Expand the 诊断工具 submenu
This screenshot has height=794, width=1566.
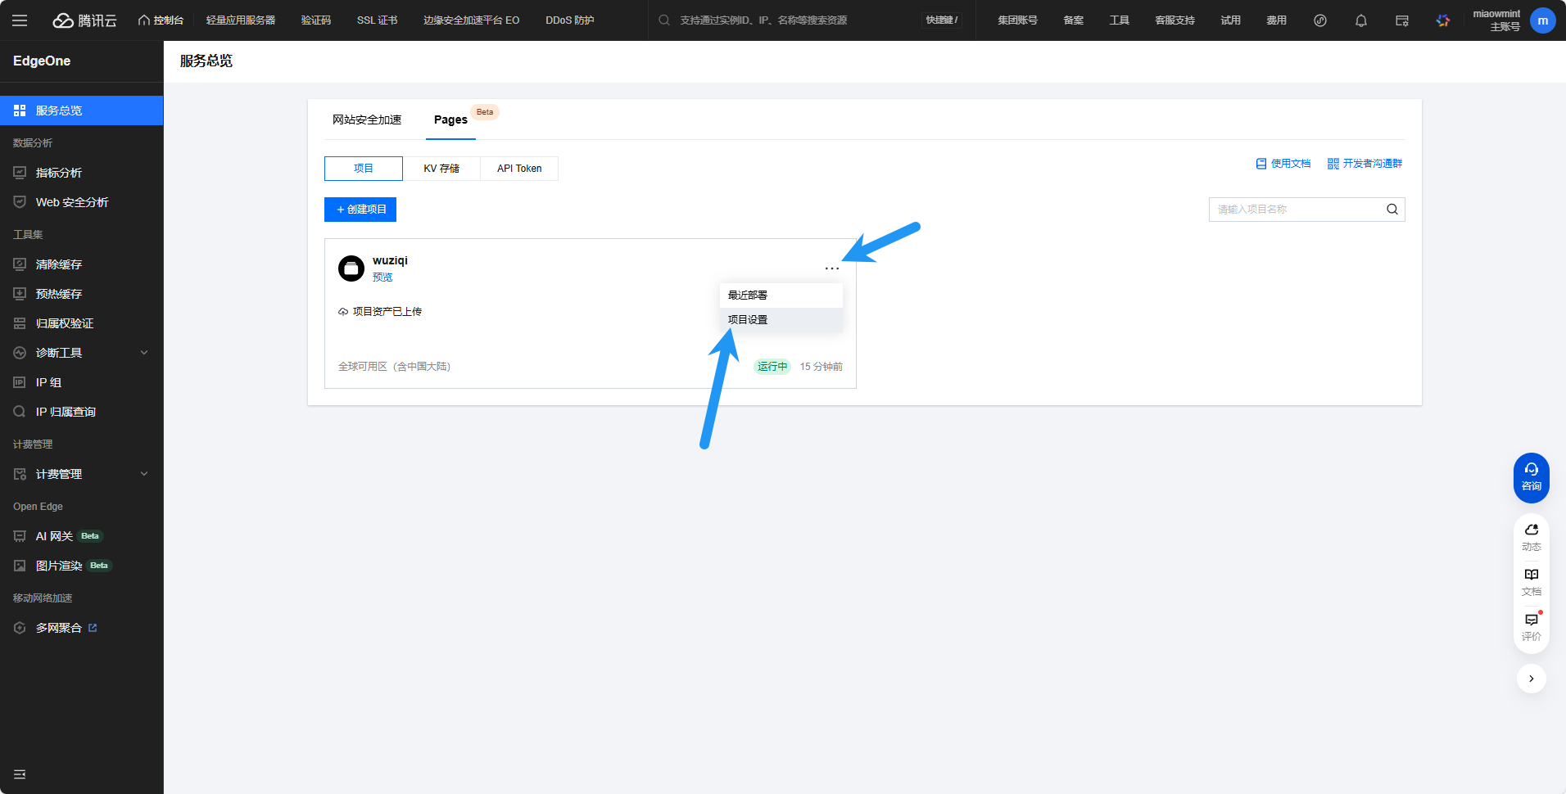click(x=144, y=353)
